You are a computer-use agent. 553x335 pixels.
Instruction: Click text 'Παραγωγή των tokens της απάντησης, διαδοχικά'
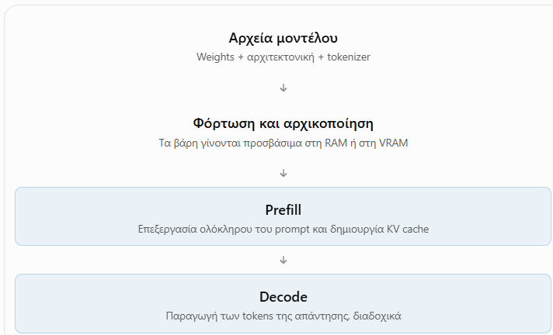[283, 316]
